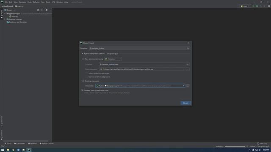Screen dimensions: 271x152
Task: Open the Navigate menu
Action: tap(22, 2)
